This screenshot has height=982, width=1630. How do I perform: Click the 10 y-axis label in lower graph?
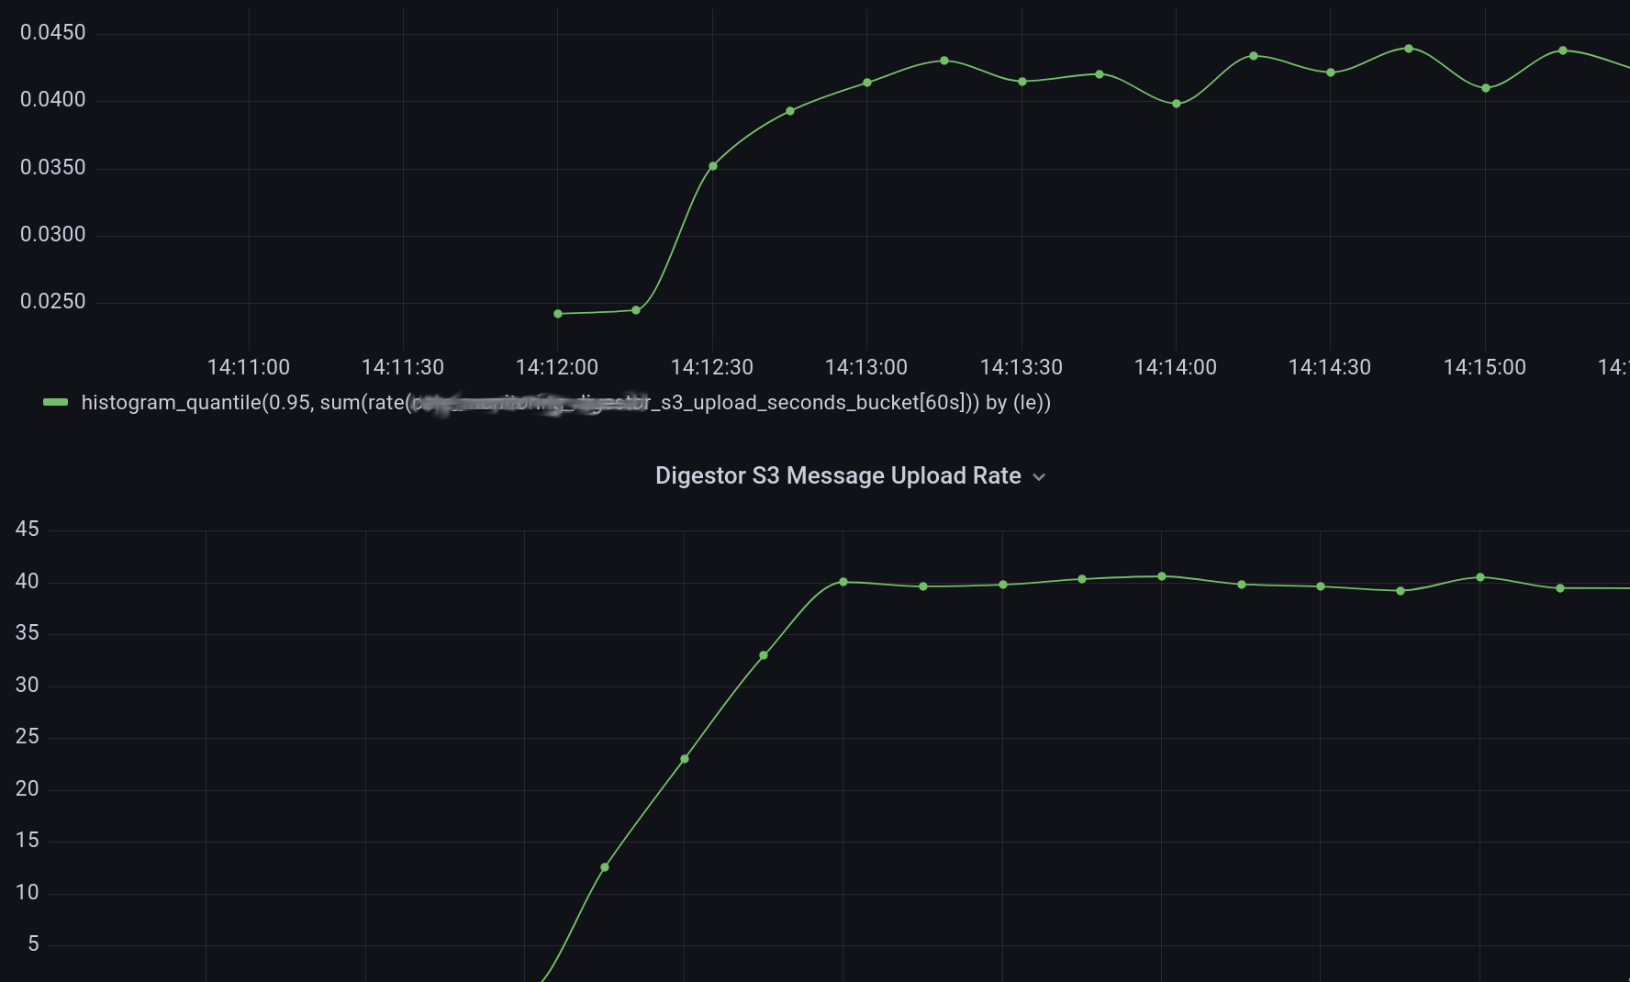tap(28, 892)
